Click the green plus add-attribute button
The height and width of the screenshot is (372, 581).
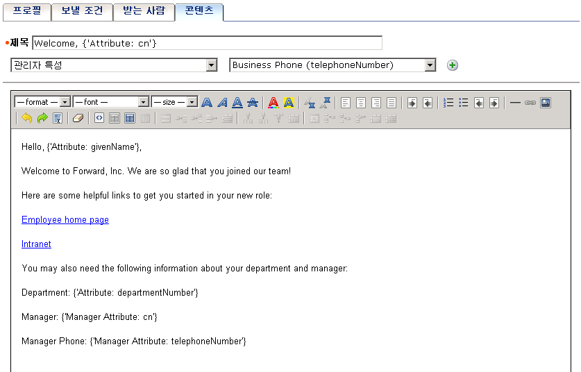(x=452, y=65)
